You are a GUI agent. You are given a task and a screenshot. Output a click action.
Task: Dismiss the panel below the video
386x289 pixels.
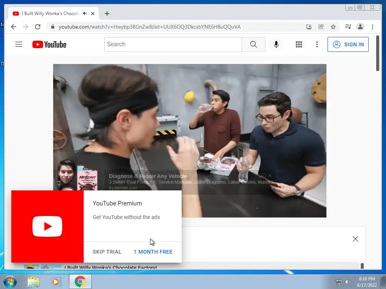[x=355, y=239]
